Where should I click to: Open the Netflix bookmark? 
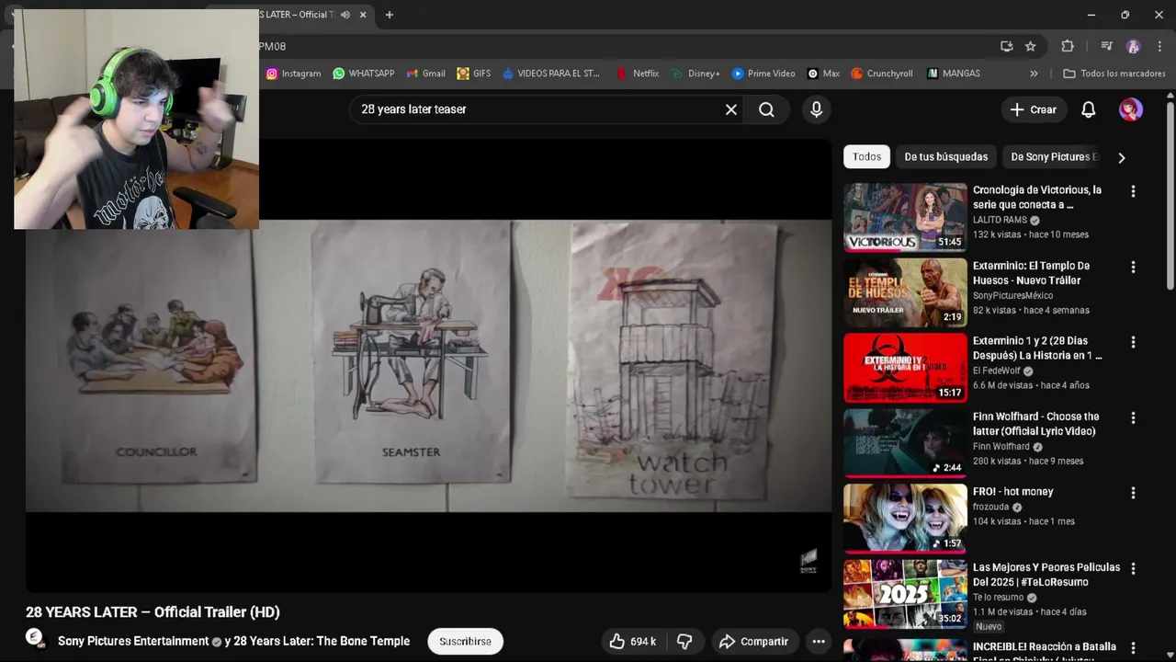tap(638, 74)
